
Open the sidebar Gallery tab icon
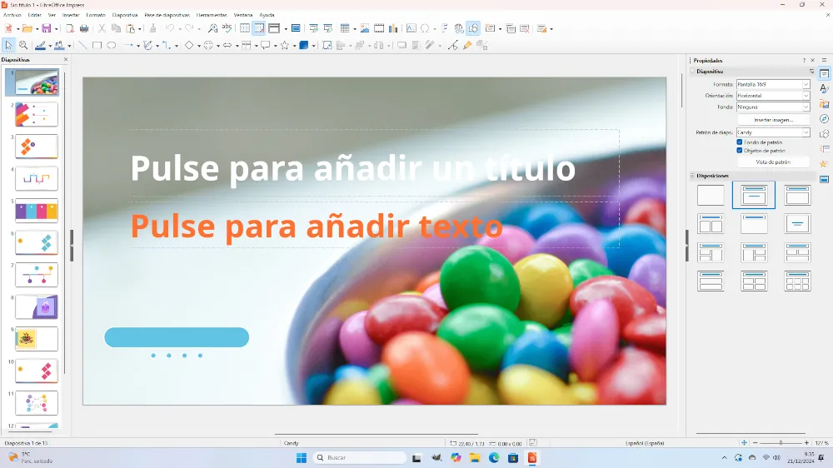[824, 103]
